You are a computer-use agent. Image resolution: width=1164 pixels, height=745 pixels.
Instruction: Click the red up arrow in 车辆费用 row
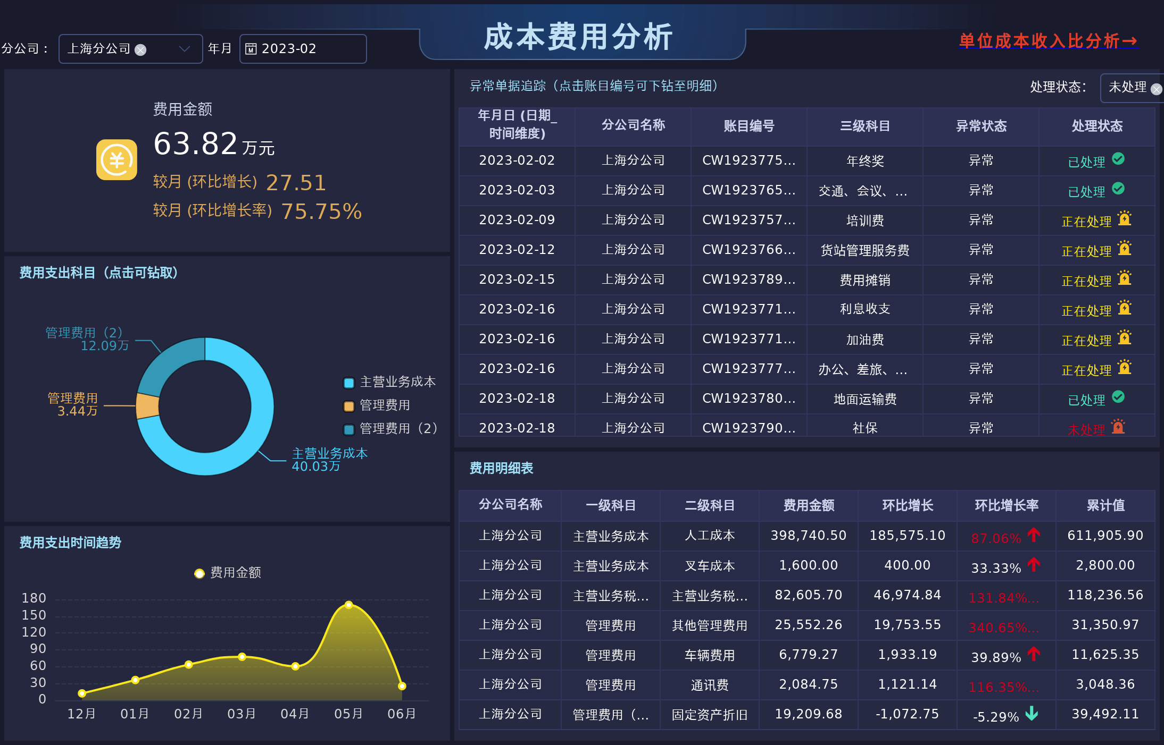pos(1034,654)
